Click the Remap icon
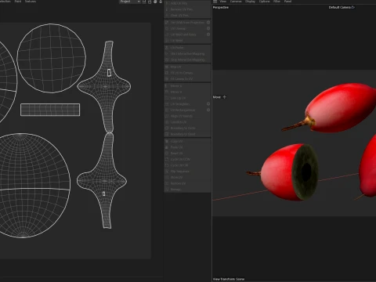The width and height of the screenshot is (376, 282). pyautogui.click(x=167, y=190)
